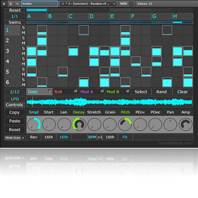The width and height of the screenshot is (198, 198).
Task: Solo track 4 with its S button
Action: coord(23,59)
